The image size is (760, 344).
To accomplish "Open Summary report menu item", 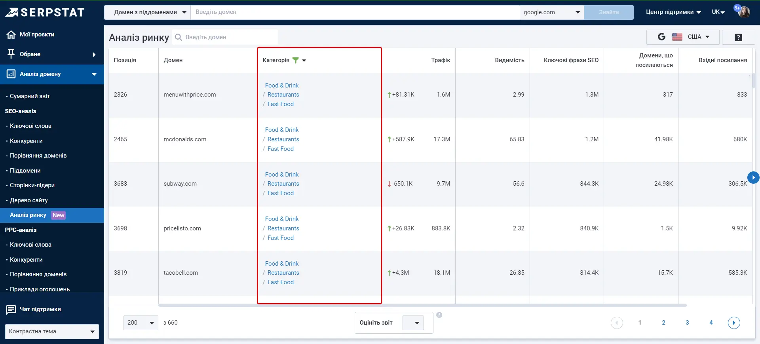I will tap(30, 96).
